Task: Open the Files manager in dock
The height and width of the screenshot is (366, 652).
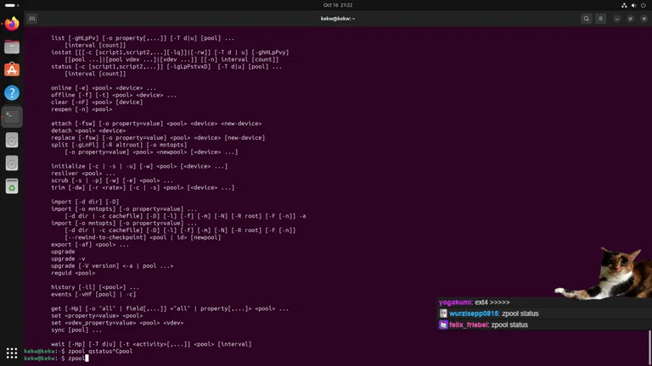Action: tap(12, 47)
